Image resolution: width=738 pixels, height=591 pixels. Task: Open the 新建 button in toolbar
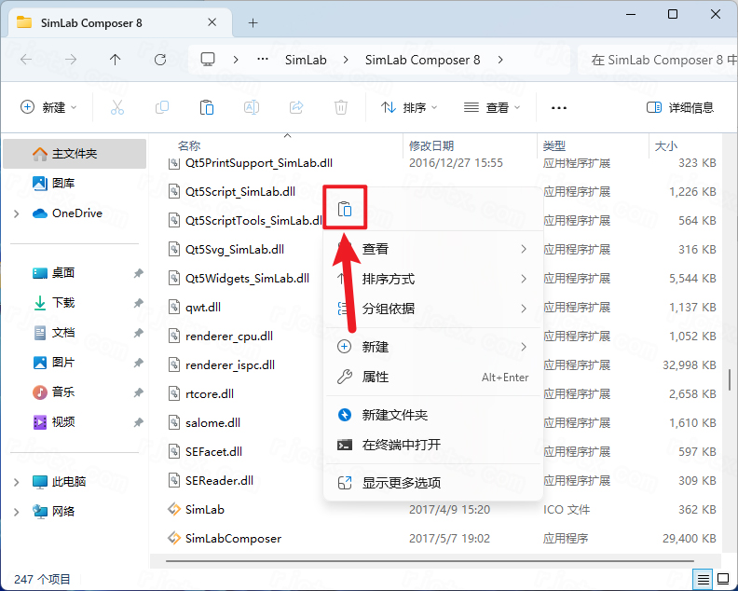[48, 108]
